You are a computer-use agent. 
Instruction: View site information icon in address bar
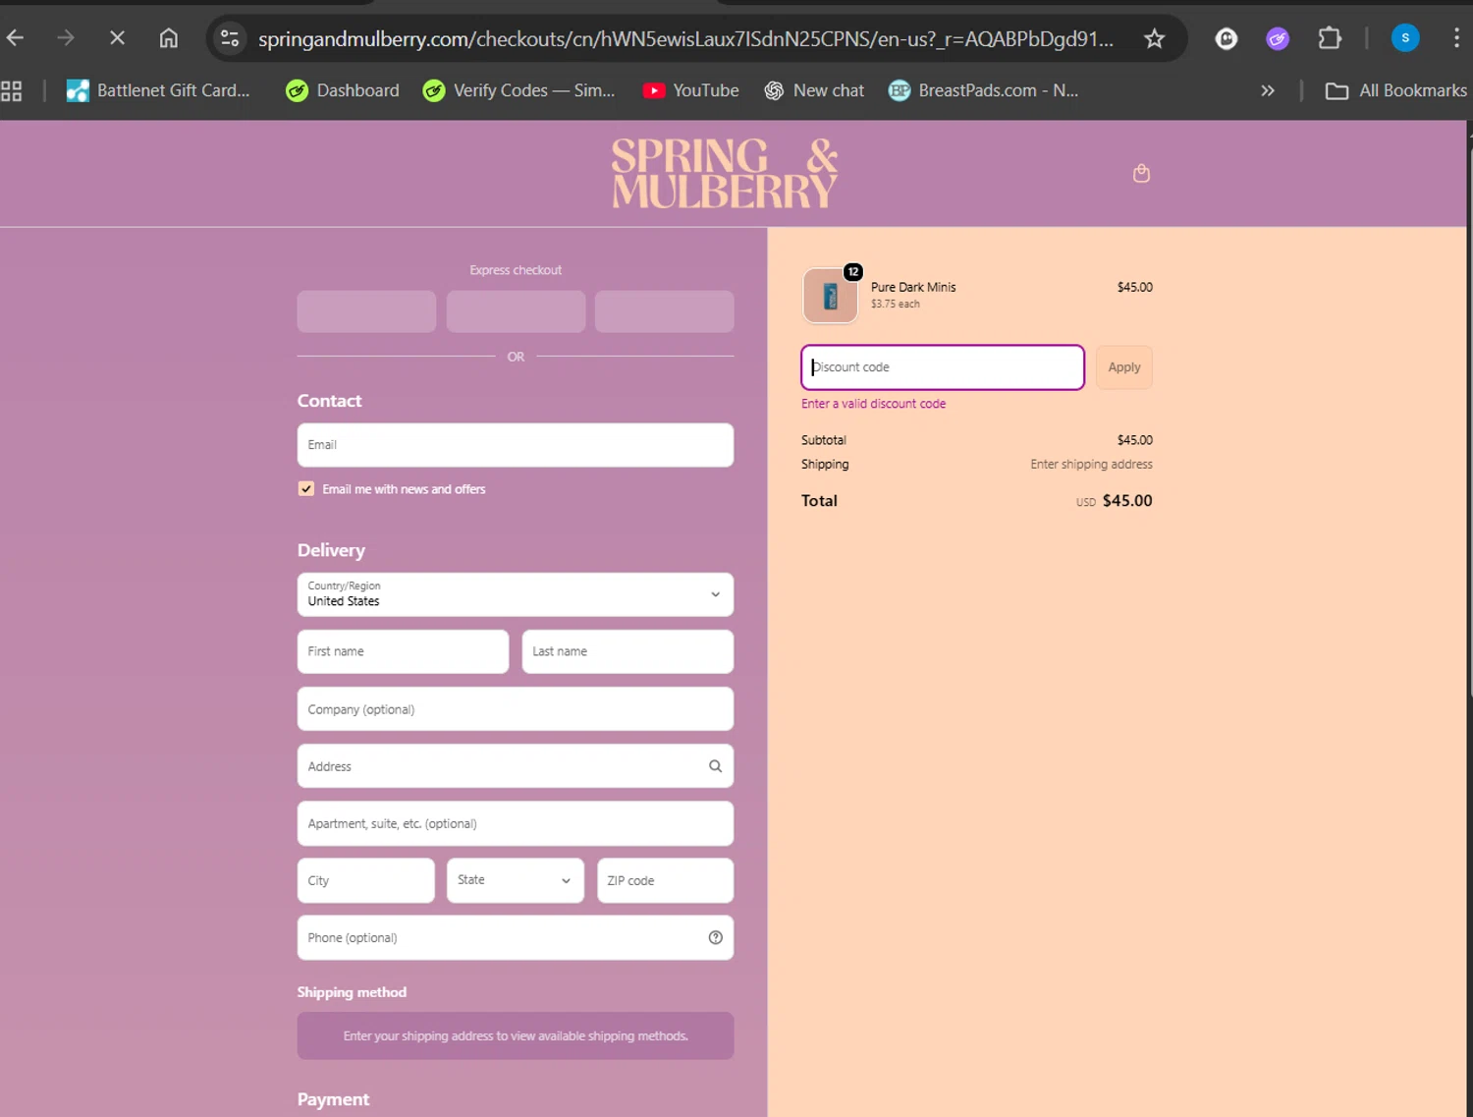pos(230,38)
